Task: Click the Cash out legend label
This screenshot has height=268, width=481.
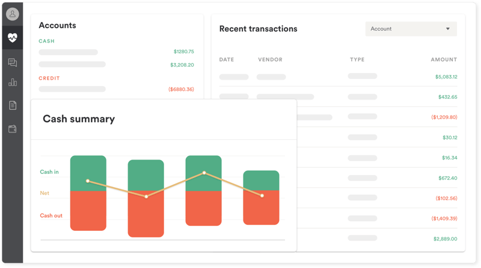Action: click(x=51, y=216)
